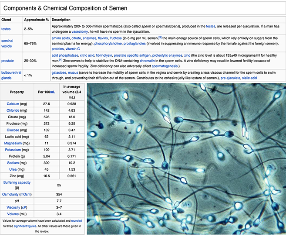Open the Chloride property link
Viewport: 286px width, 237px height.
coord(13,110)
